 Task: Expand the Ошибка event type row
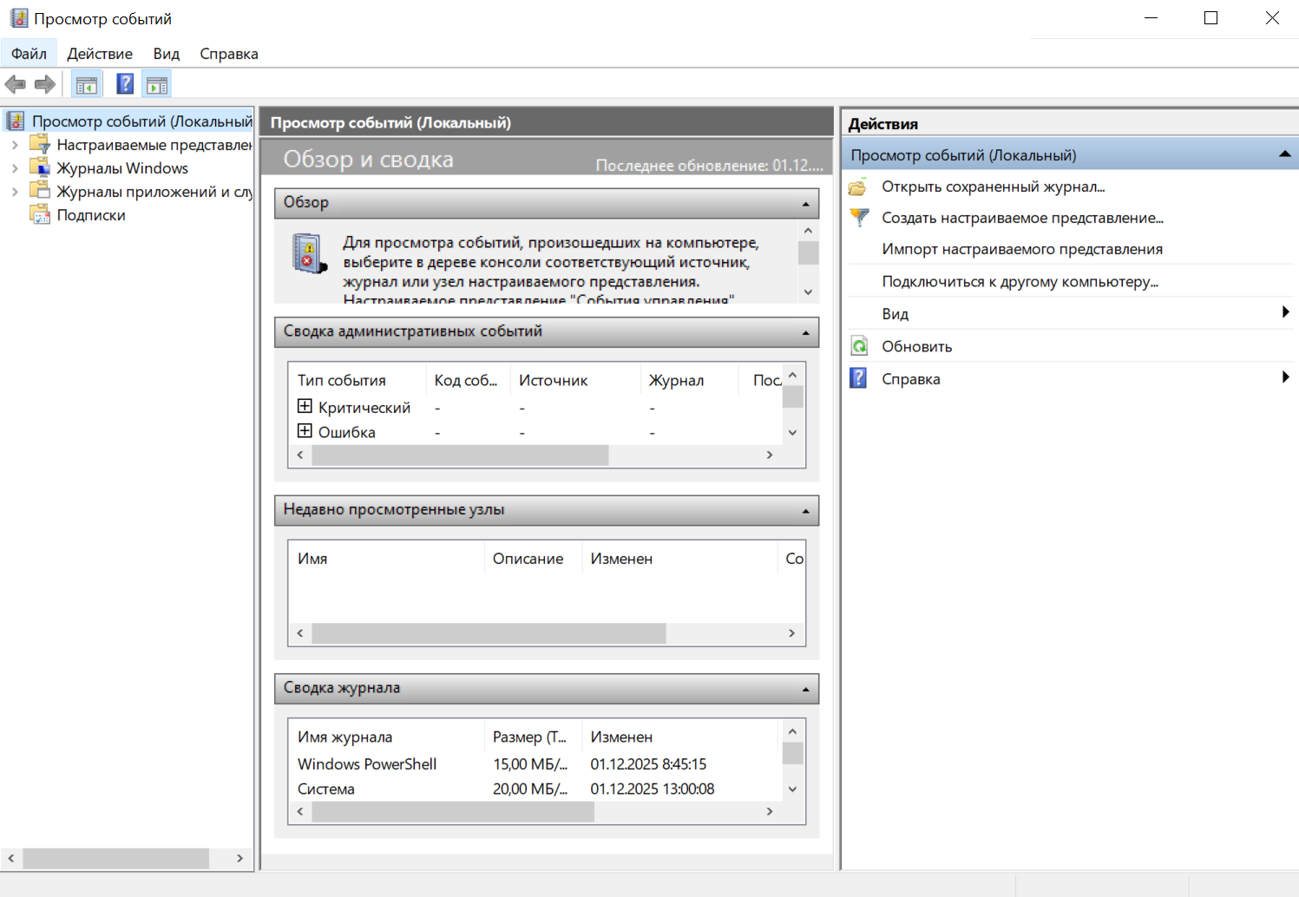coord(305,431)
